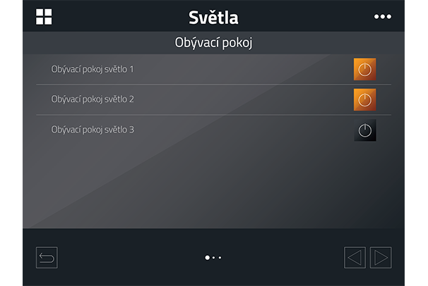Jump to the third page dot

pyautogui.click(x=220, y=258)
